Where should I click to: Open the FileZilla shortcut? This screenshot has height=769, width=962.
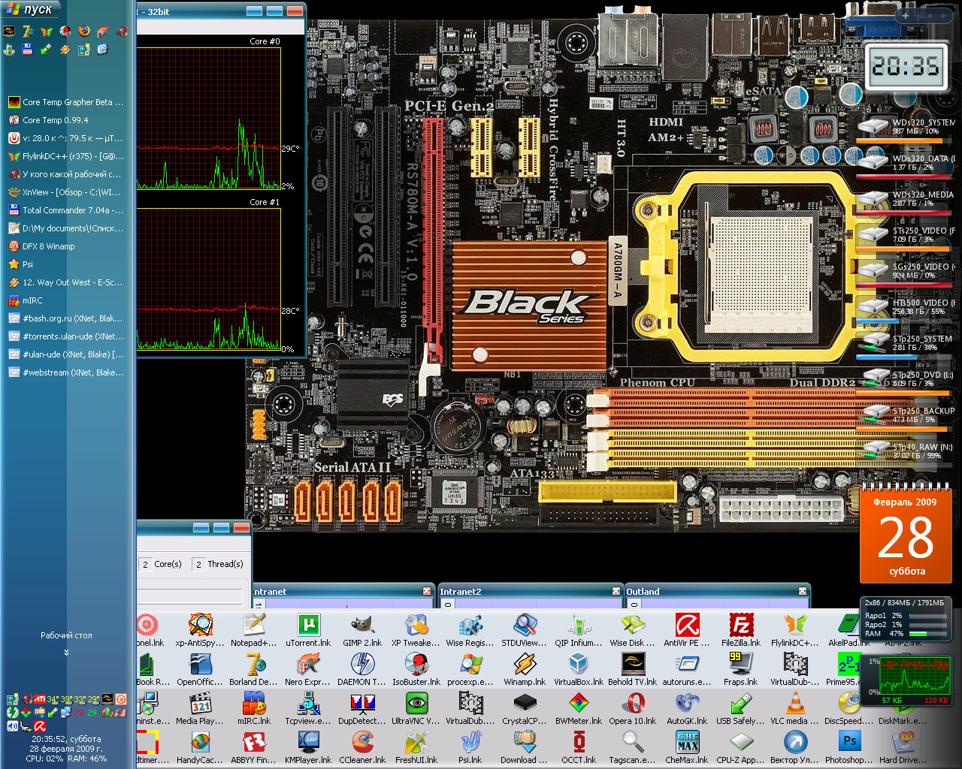click(x=741, y=625)
